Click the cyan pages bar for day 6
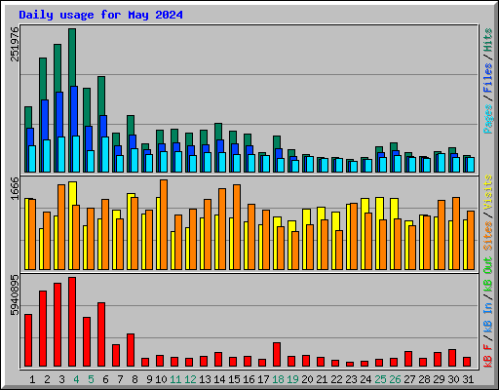 tap(105, 154)
